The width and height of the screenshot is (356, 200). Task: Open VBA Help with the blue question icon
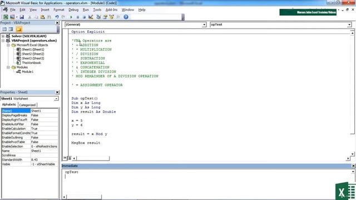pos(126,17)
